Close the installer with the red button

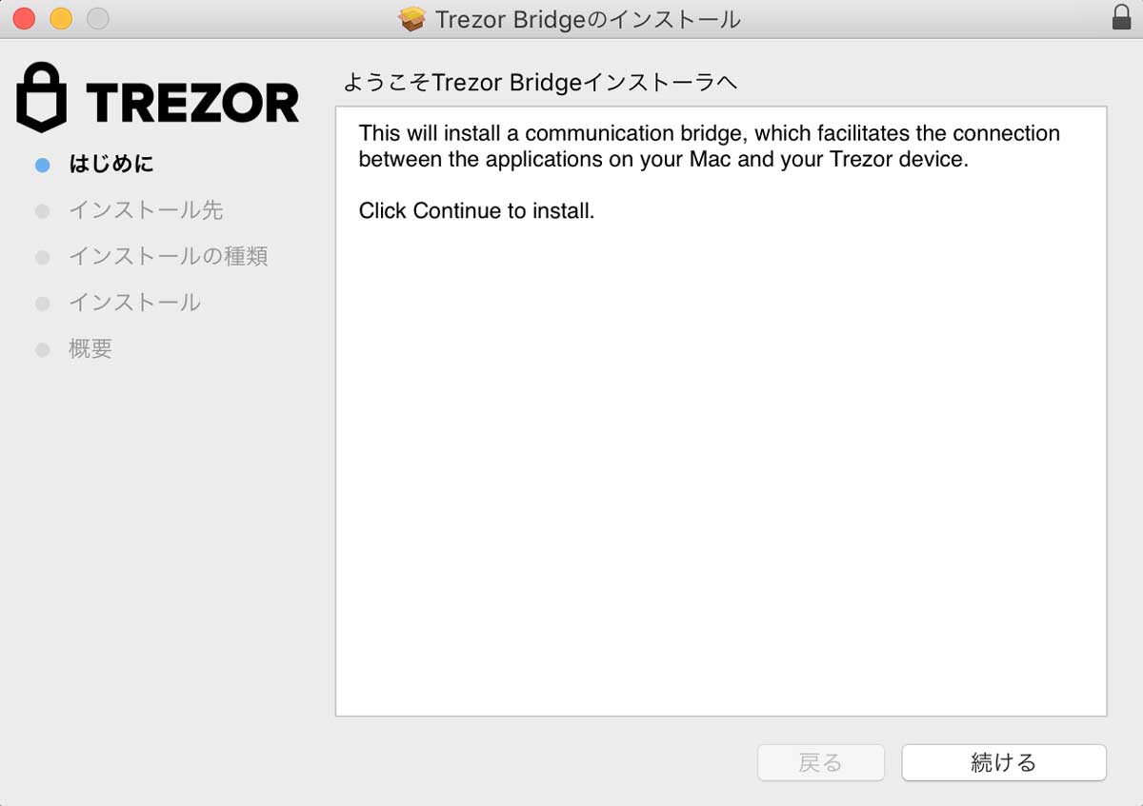(x=24, y=18)
